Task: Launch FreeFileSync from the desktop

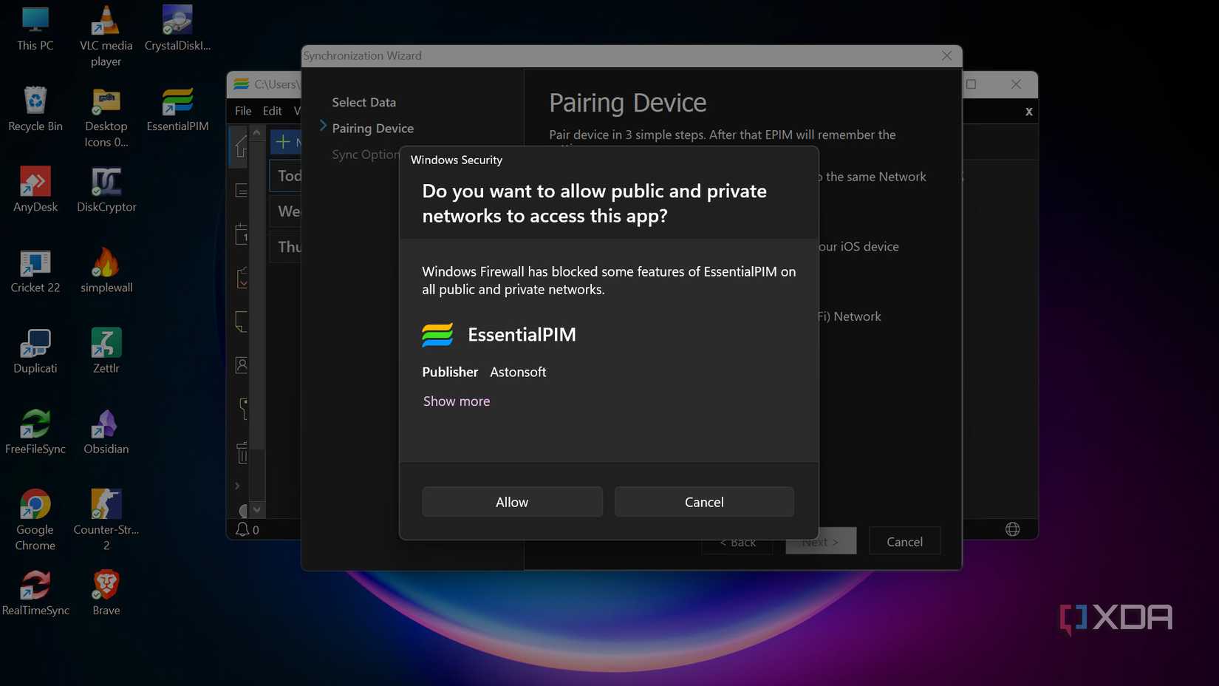Action: pos(35,432)
